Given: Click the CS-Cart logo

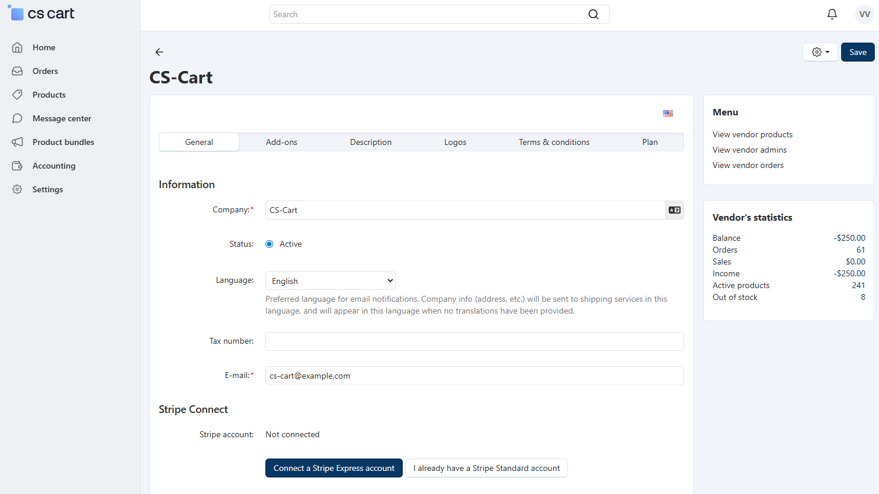Looking at the screenshot, I should click(41, 13).
